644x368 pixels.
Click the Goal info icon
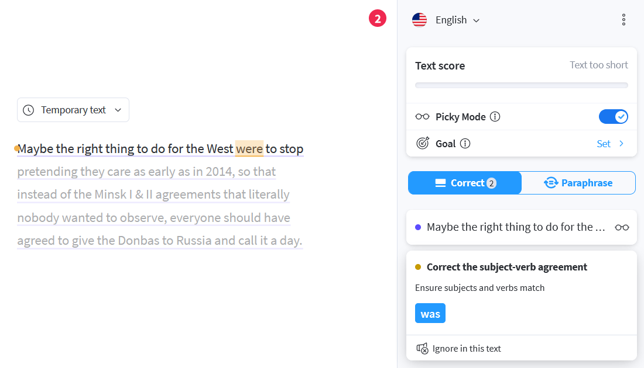click(x=465, y=144)
